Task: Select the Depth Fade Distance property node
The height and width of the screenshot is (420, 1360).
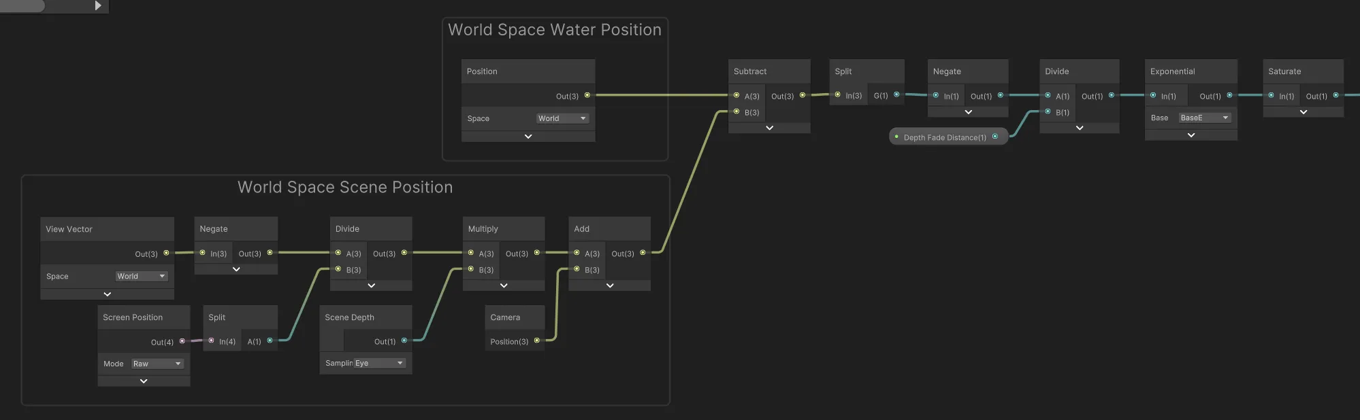Action: [x=944, y=137]
